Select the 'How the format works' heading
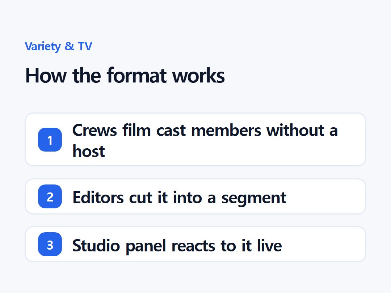Screen dimensions: 391x293 click(x=125, y=75)
